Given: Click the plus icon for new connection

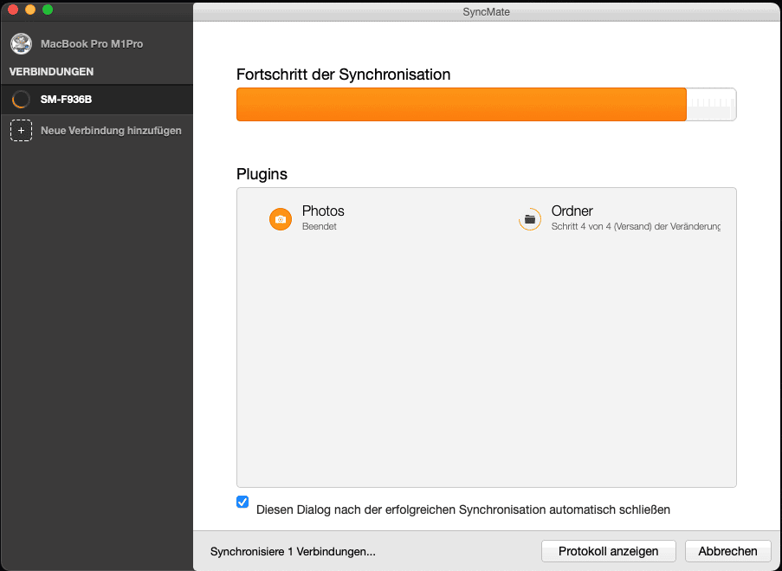Looking at the screenshot, I should (x=21, y=131).
